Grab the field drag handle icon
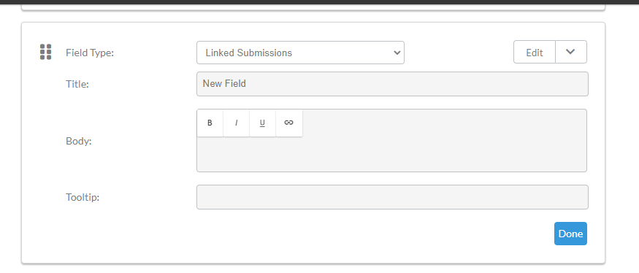 pyautogui.click(x=45, y=52)
